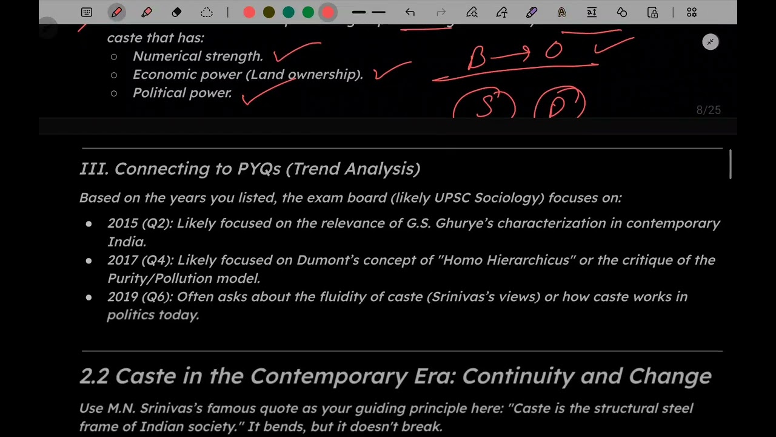Click the heading 'III. Connecting to PYQs (Trend Analysis)'
Image resolution: width=776 pixels, height=437 pixels.
tap(250, 169)
